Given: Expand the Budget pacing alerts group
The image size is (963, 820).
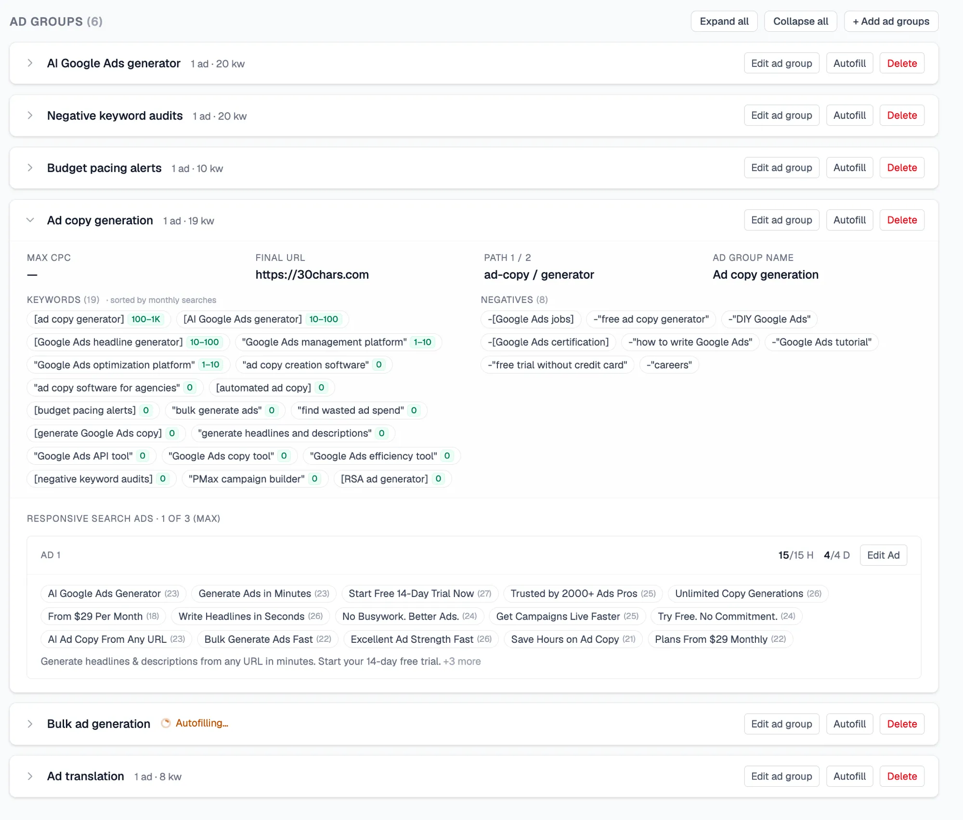Looking at the screenshot, I should (x=30, y=168).
